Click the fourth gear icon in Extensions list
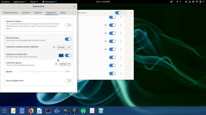The image size is (206, 115). 105,49
